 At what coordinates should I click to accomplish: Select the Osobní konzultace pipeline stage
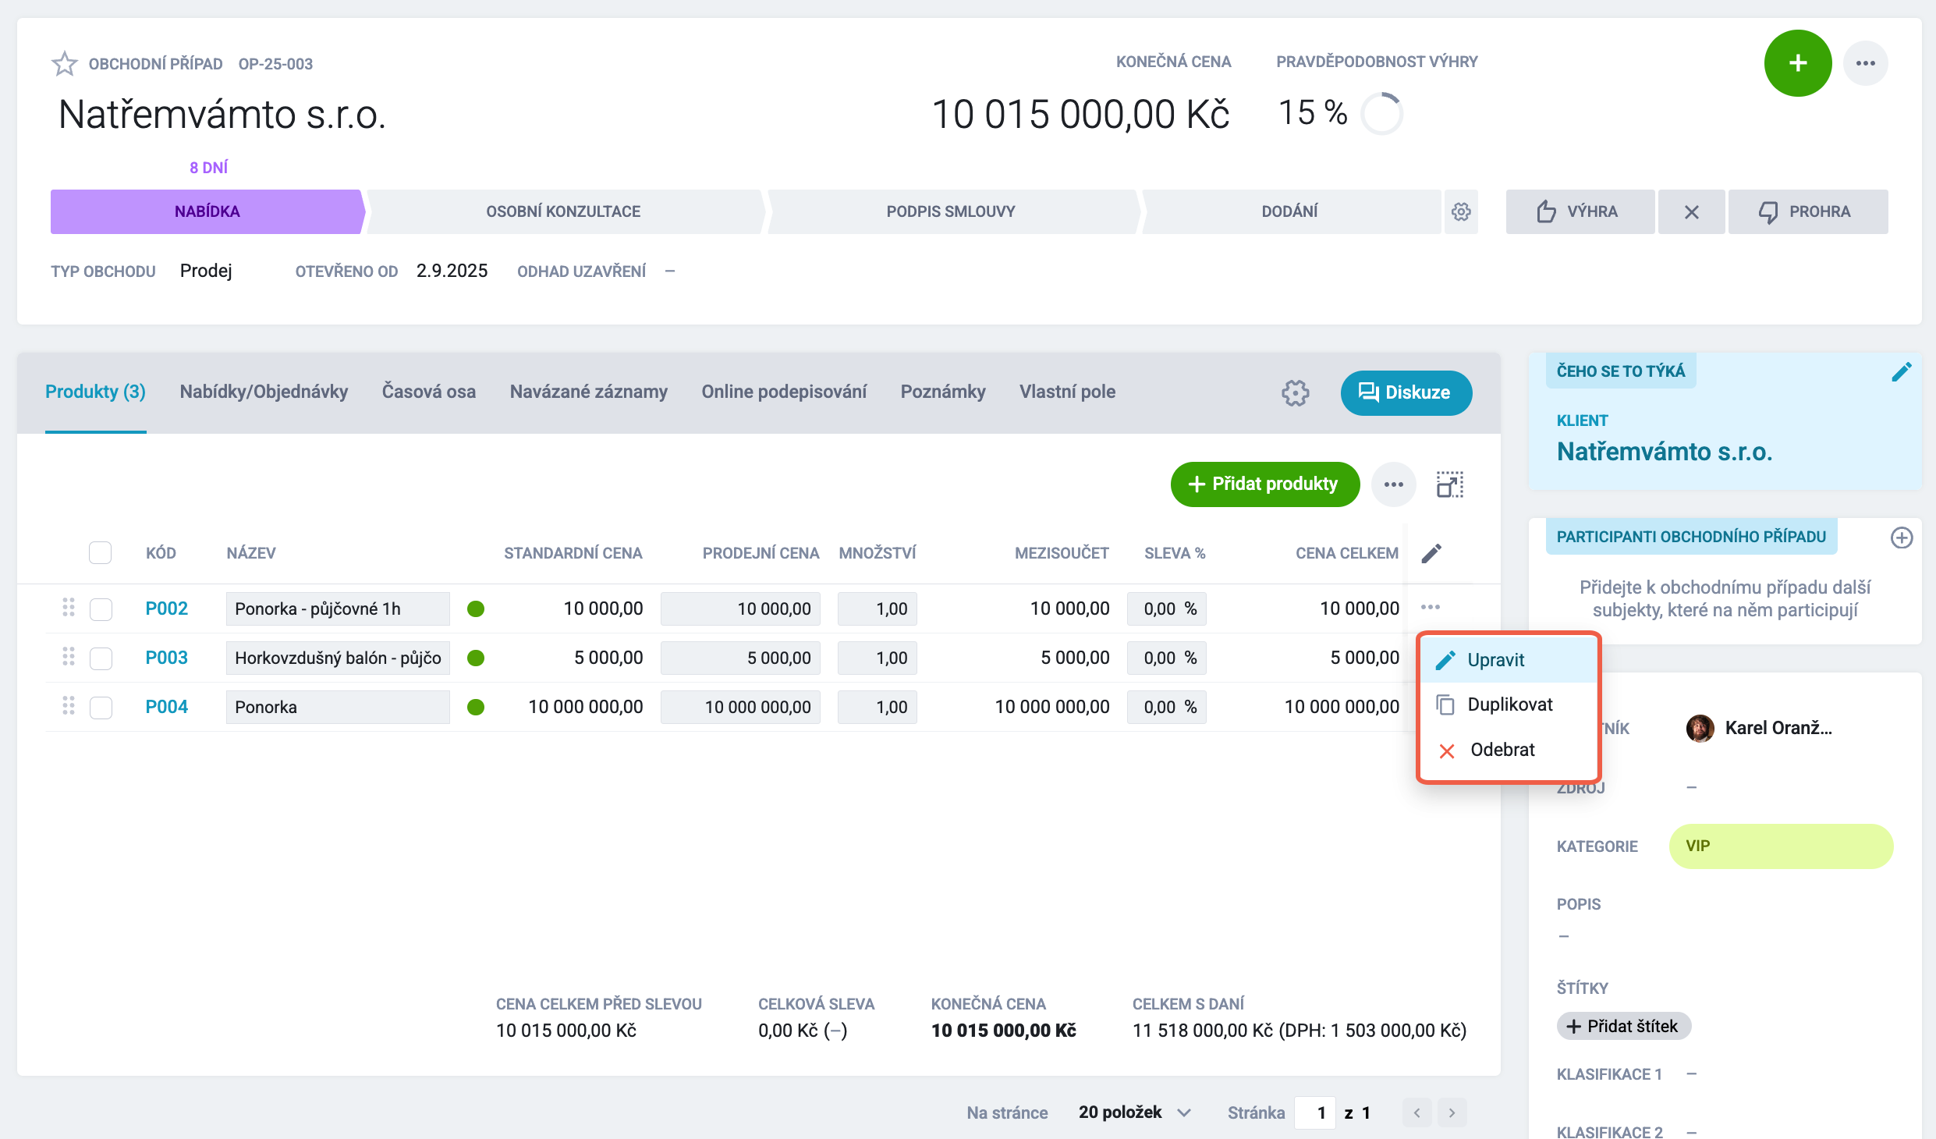[x=563, y=211]
